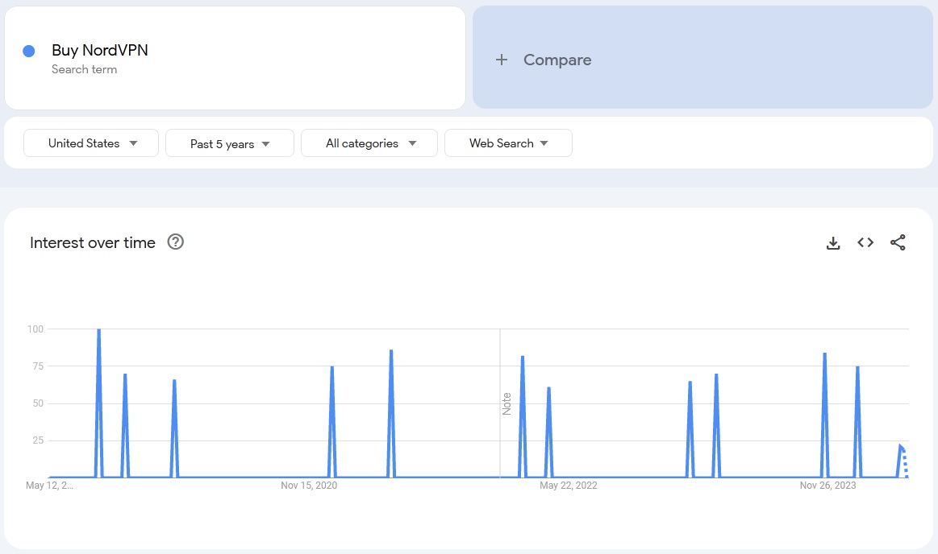Viewport: 938px width, 554px height.
Task: Open the United States region dropdown
Action: (91, 143)
